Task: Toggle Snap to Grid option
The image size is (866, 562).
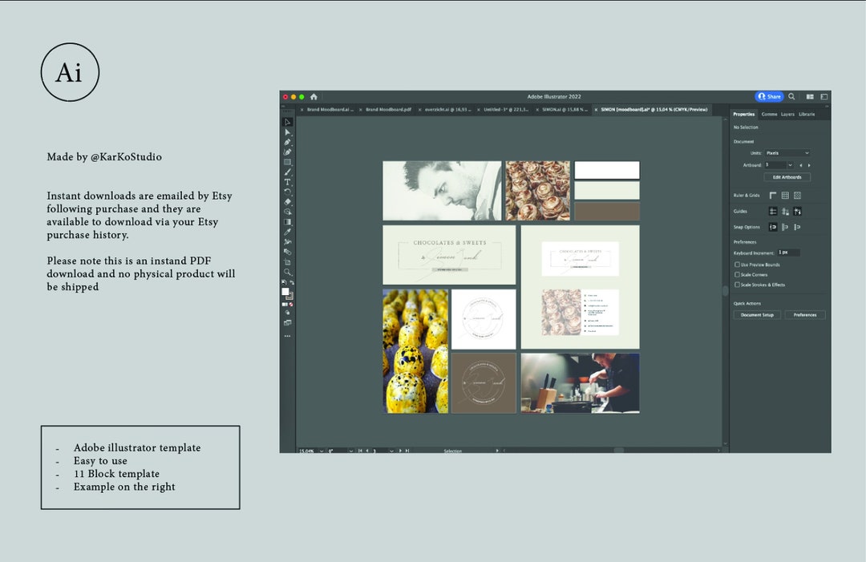Action: point(798,227)
